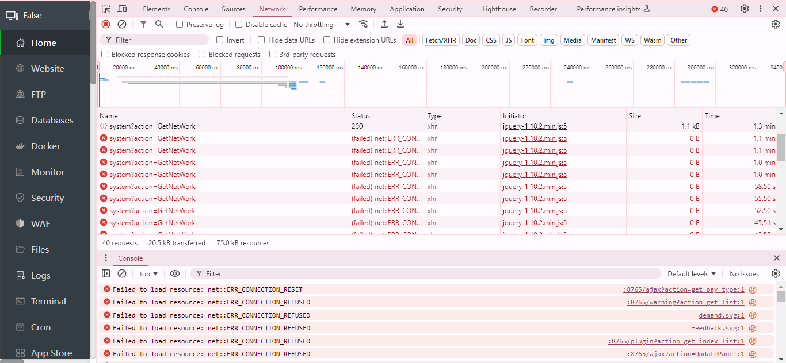Toggle the device toolbar icon
Image resolution: width=786 pixels, height=363 pixels.
pyautogui.click(x=122, y=9)
